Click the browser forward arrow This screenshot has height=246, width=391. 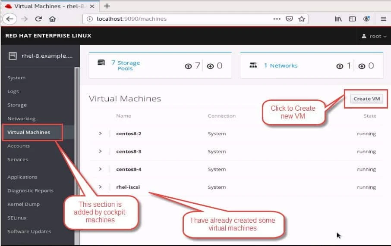(24, 19)
